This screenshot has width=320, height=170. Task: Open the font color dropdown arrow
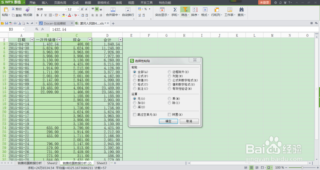(x=72, y=15)
